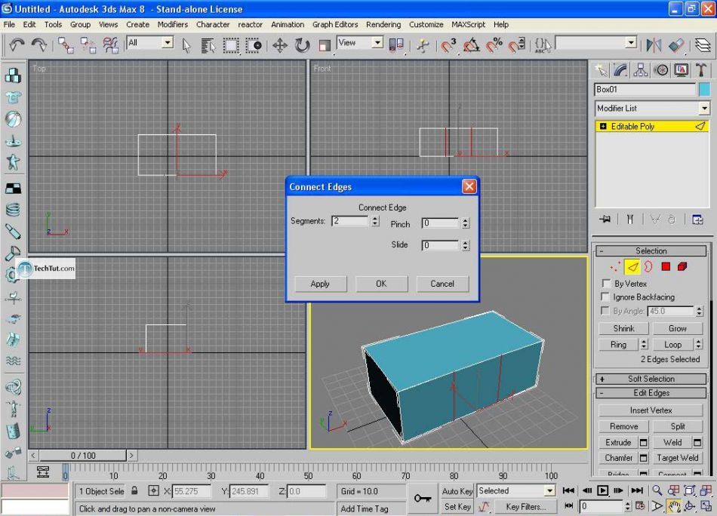
Task: Open the Graph Editors menu
Action: point(335,25)
